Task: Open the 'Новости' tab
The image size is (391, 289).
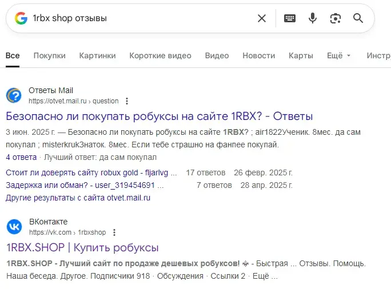Action: (x=259, y=55)
